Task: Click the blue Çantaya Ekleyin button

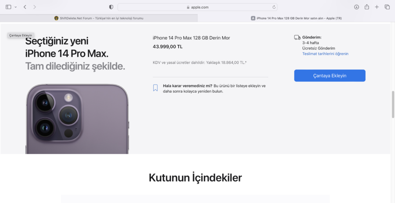Action: (x=330, y=76)
